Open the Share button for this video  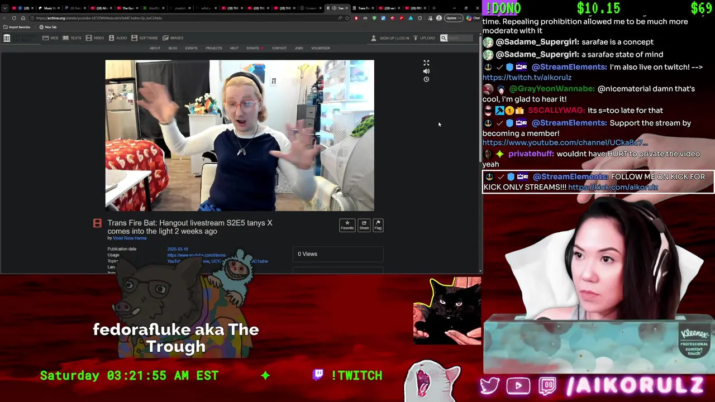[x=364, y=225]
